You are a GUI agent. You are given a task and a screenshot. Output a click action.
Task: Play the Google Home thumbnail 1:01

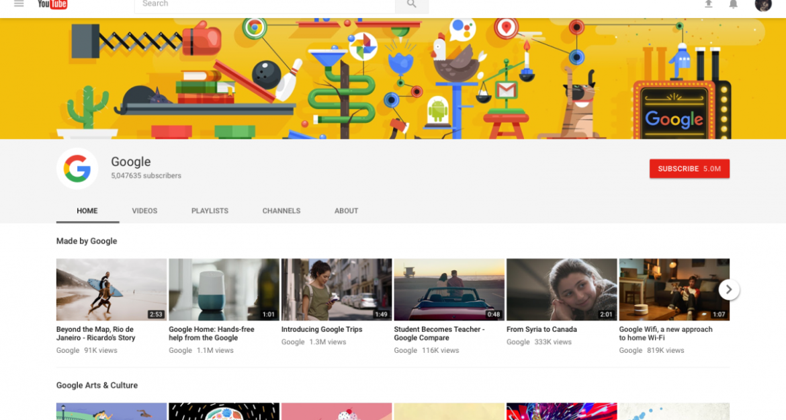click(224, 290)
